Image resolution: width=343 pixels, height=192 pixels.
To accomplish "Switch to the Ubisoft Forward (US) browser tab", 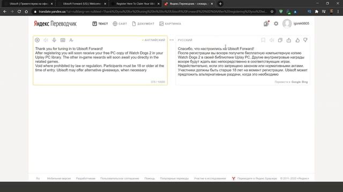I will pos(81,4).
